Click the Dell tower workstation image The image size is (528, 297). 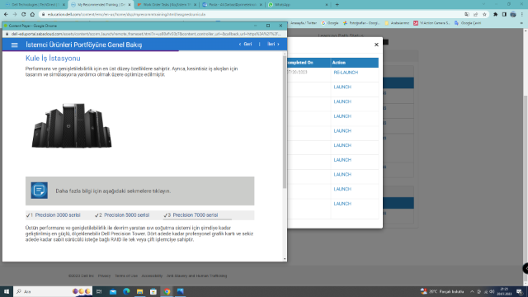coord(72,125)
